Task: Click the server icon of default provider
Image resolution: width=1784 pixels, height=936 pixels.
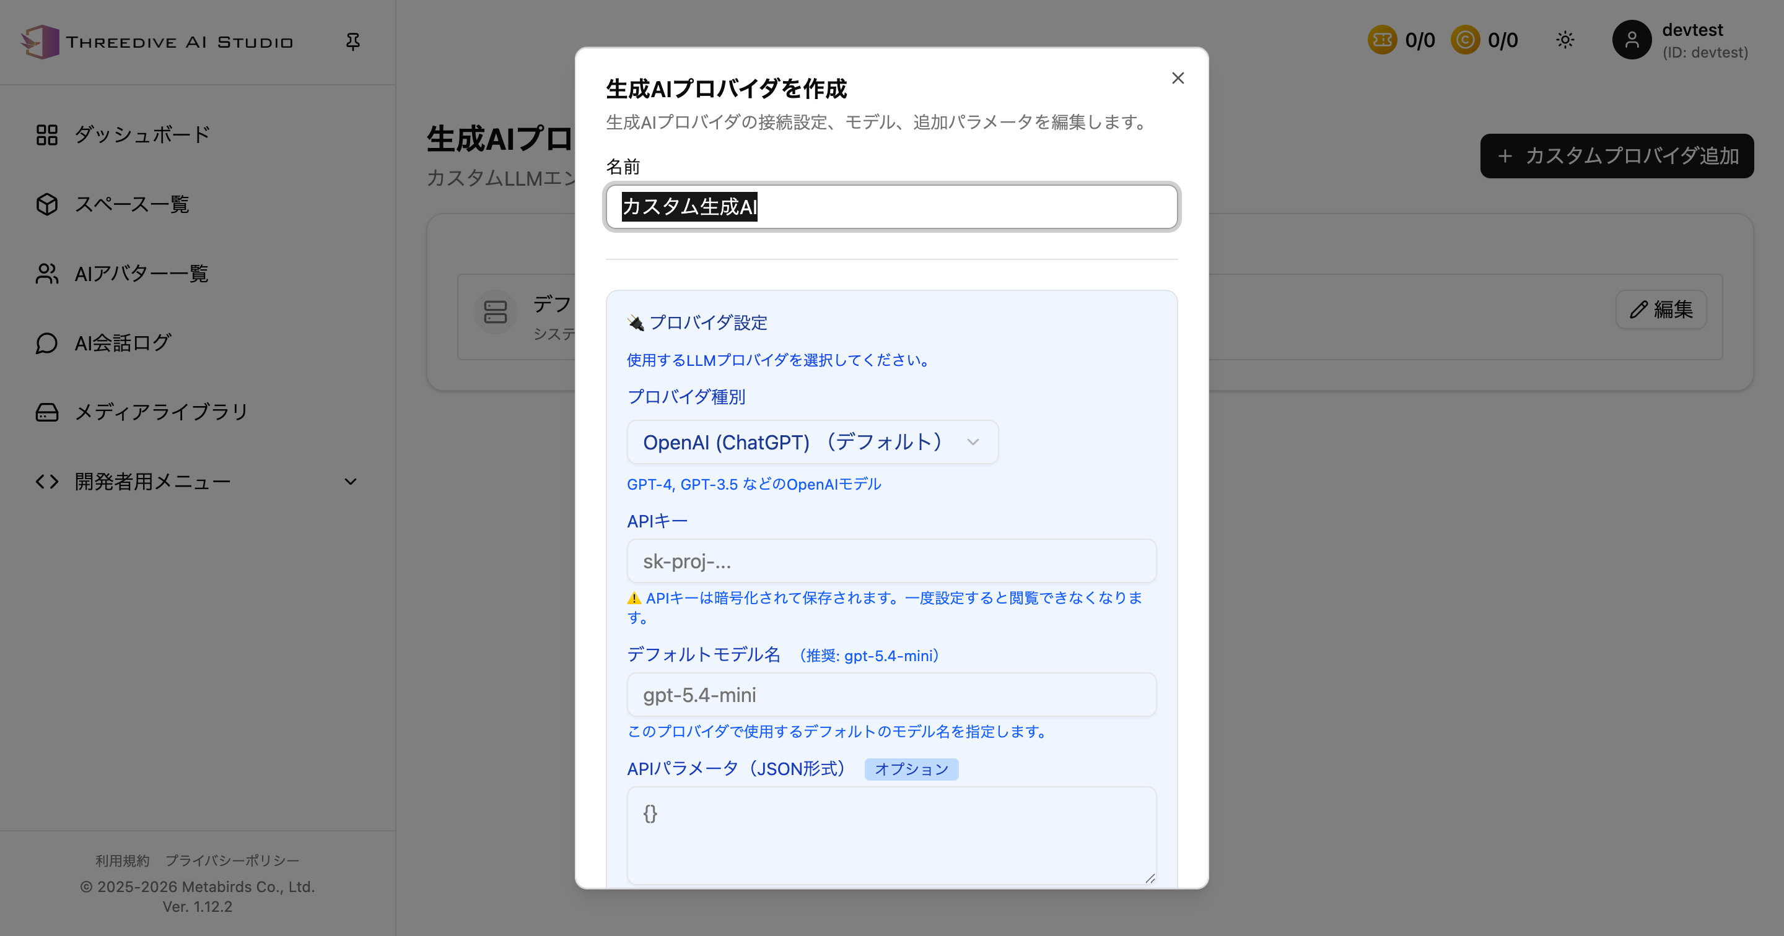Action: [495, 312]
